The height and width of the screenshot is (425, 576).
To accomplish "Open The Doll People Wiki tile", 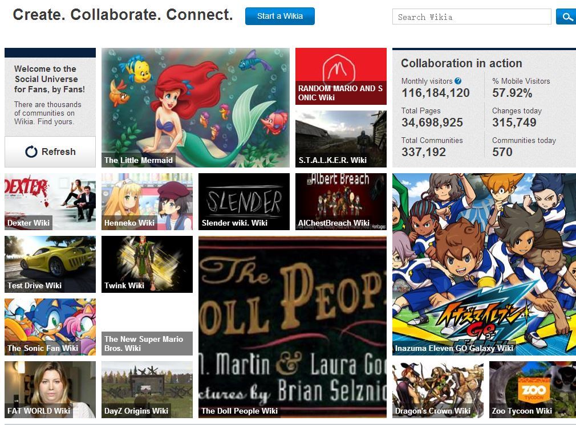I will [293, 327].
